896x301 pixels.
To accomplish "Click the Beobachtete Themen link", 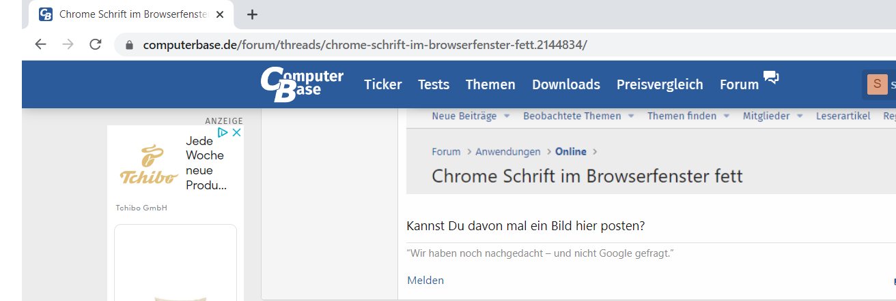I will coord(572,116).
